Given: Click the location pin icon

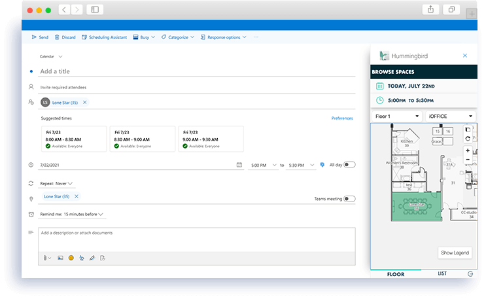Looking at the screenshot, I should point(31,199).
